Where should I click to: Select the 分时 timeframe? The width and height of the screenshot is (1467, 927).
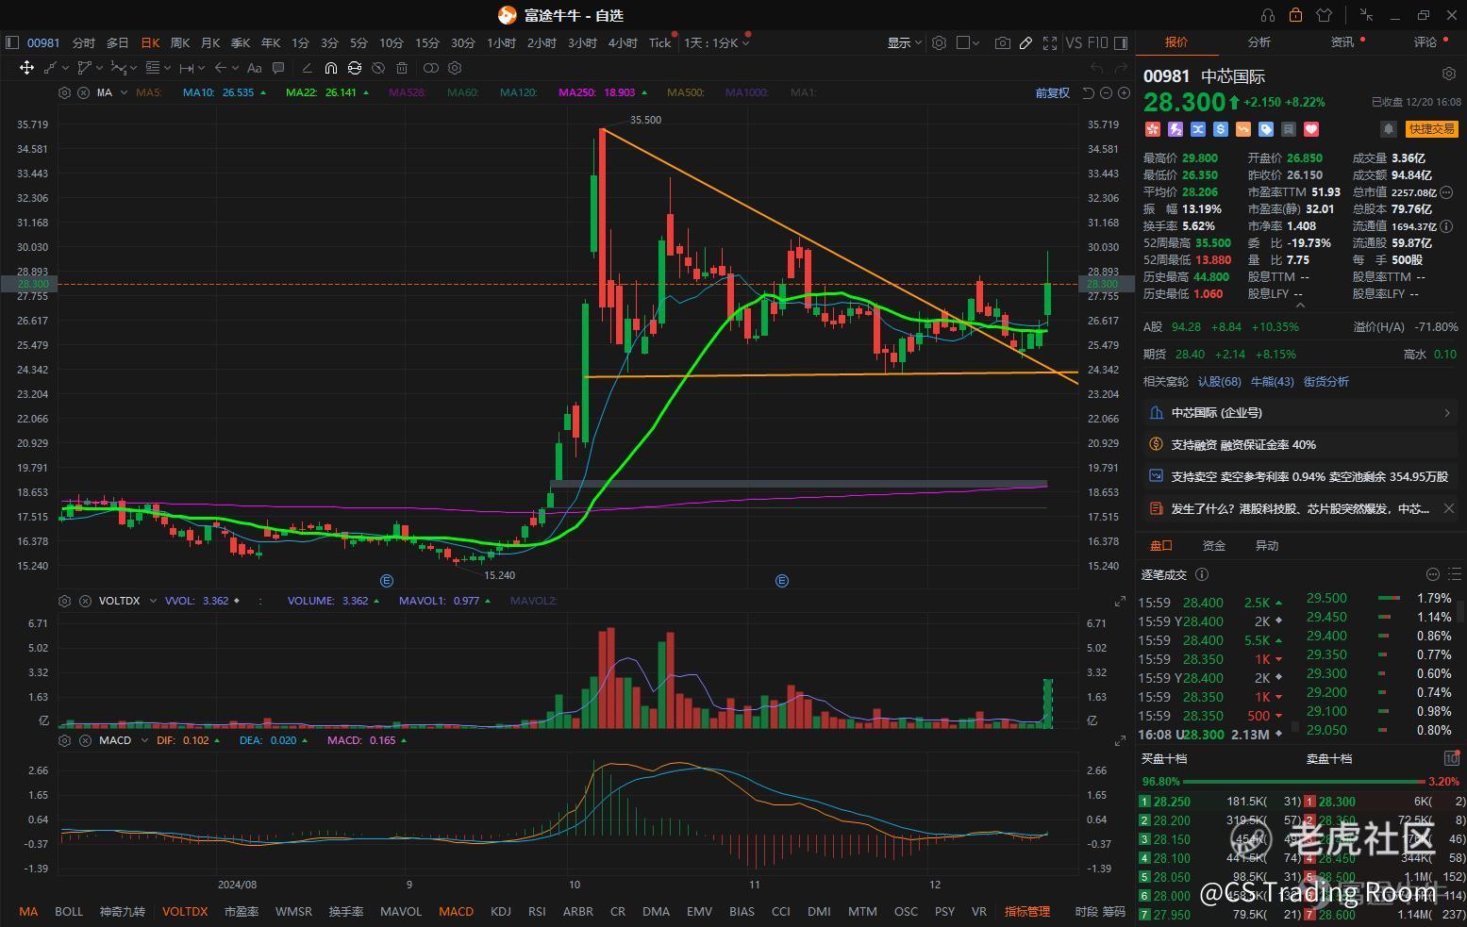84,42
